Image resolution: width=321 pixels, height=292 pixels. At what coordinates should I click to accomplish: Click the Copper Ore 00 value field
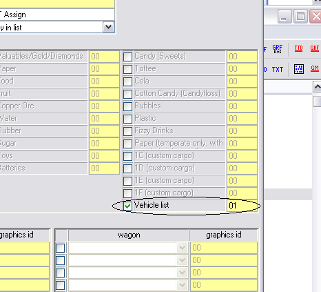[104, 106]
